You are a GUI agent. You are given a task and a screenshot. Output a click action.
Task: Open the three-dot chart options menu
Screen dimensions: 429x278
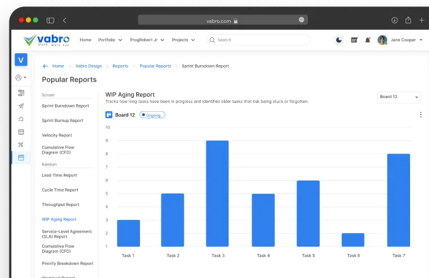pyautogui.click(x=421, y=115)
